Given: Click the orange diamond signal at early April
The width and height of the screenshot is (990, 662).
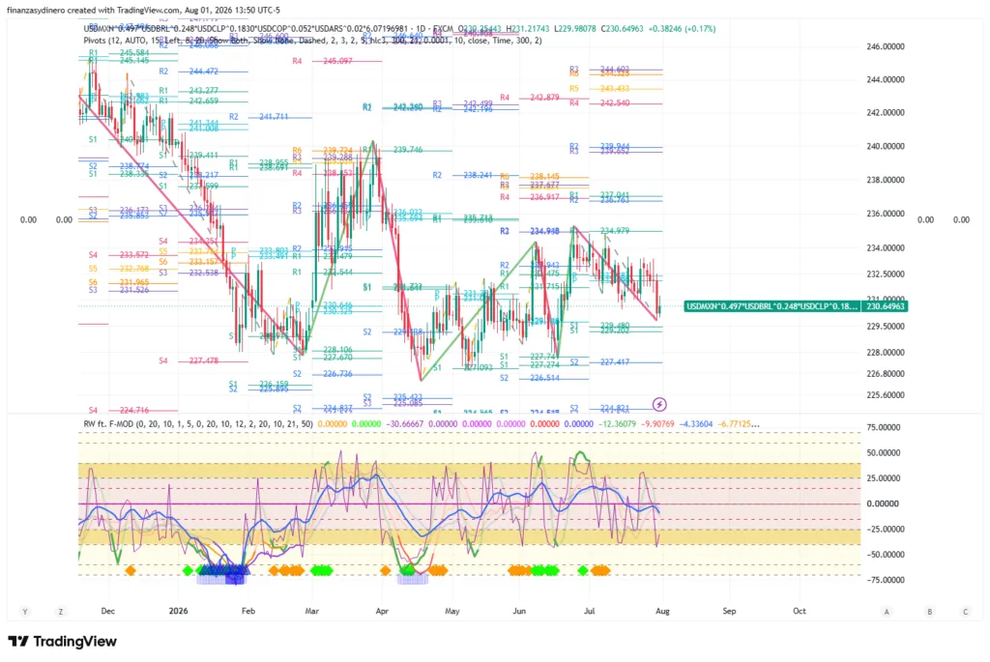Looking at the screenshot, I should point(385,570).
